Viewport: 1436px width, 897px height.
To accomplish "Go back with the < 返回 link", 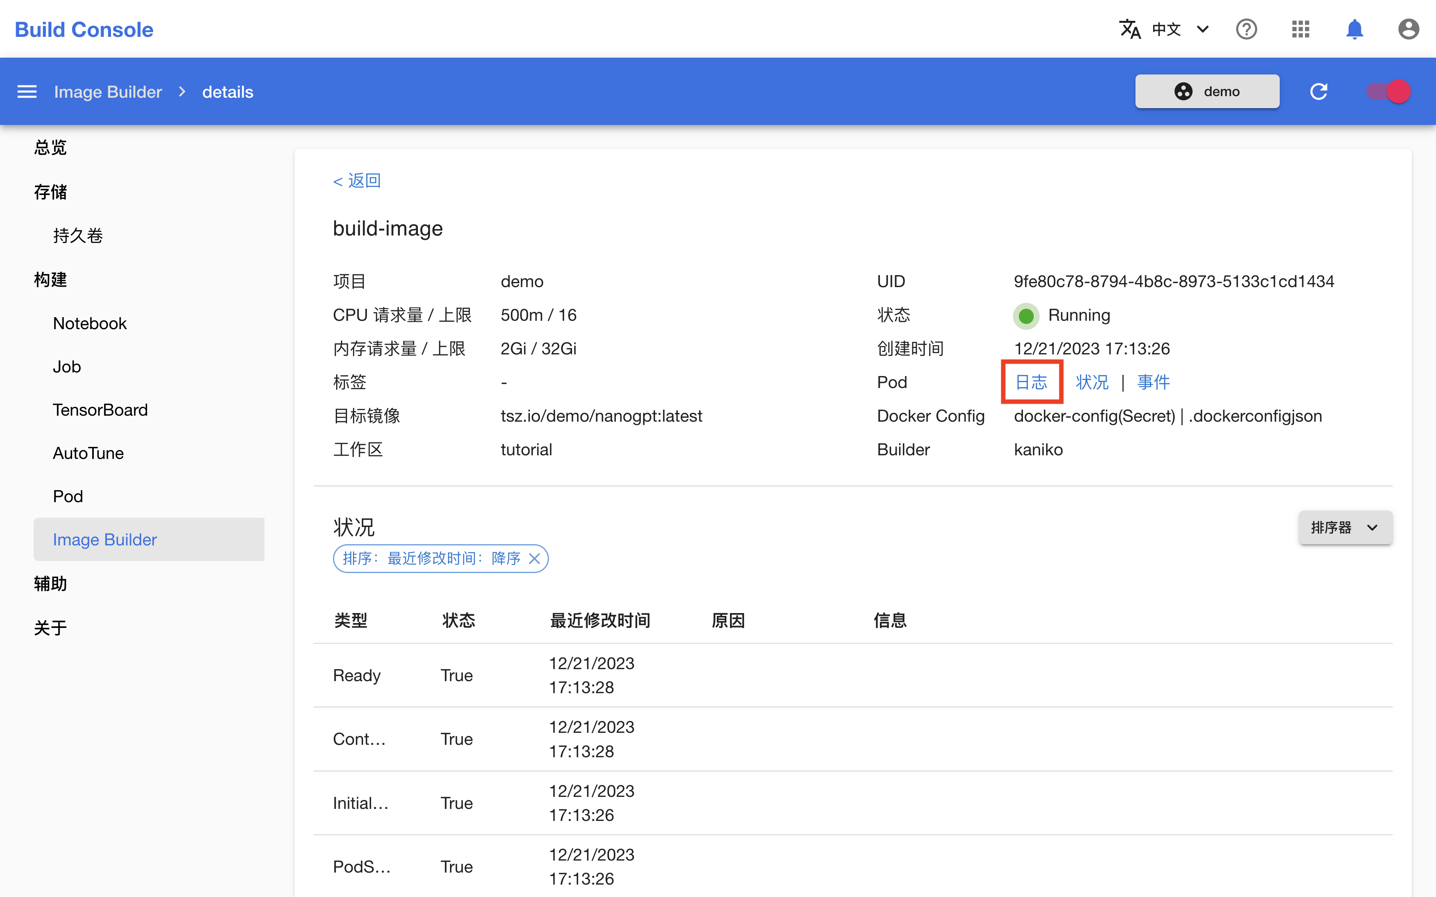I will coord(357,180).
